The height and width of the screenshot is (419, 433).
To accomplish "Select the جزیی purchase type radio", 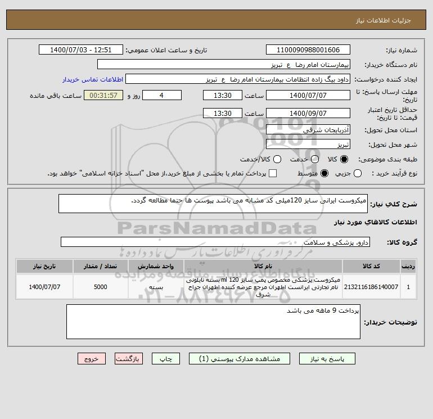I will (358, 173).
